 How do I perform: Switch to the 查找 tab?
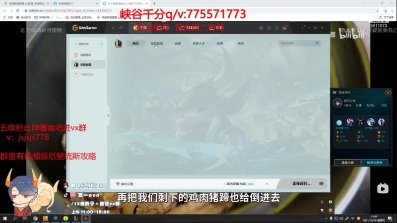point(241,44)
